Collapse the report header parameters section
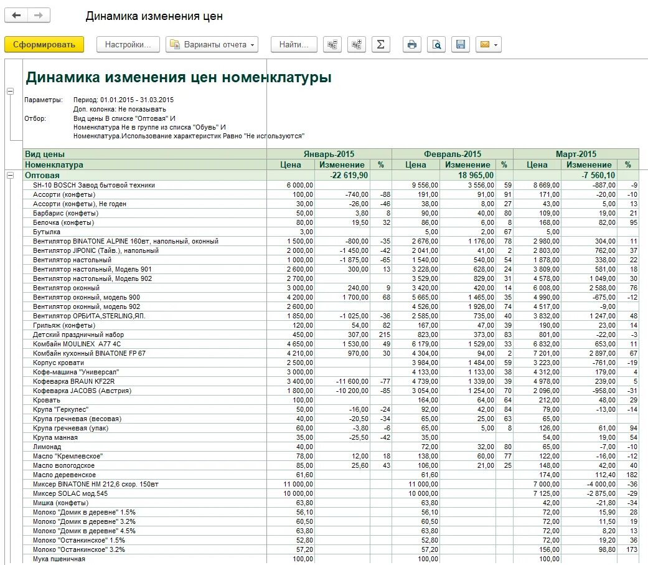The image size is (648, 565). click(x=11, y=91)
